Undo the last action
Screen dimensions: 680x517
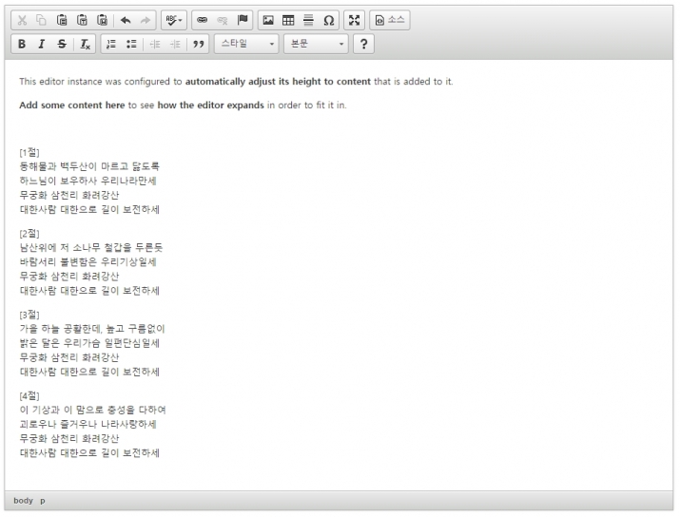[126, 20]
